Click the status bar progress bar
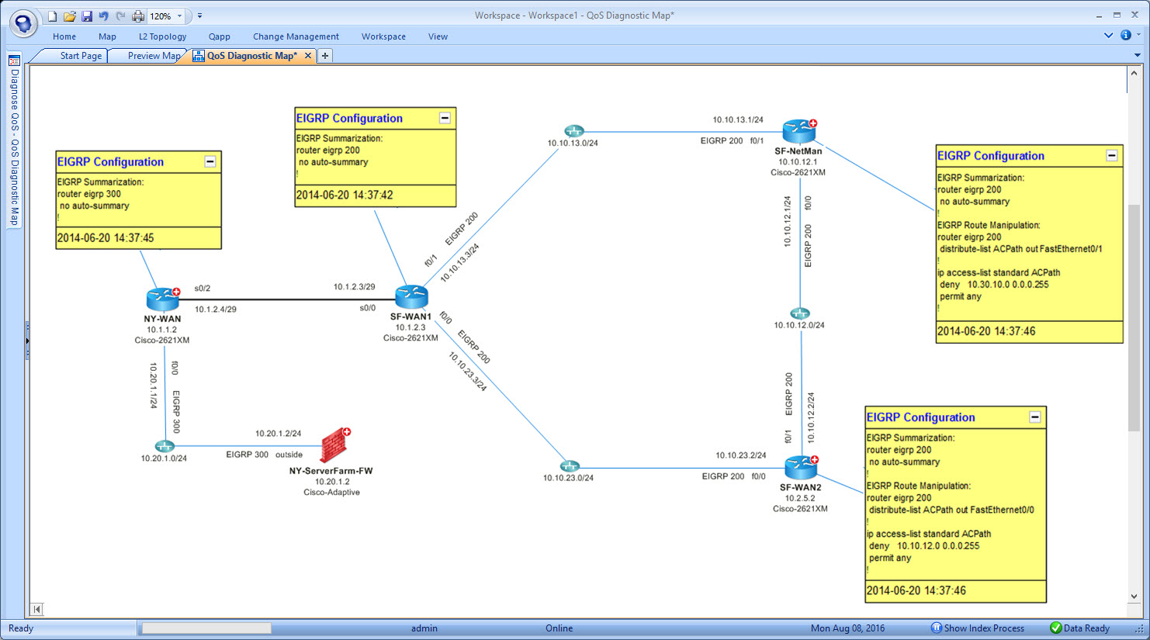The width and height of the screenshot is (1150, 640). coord(206,628)
